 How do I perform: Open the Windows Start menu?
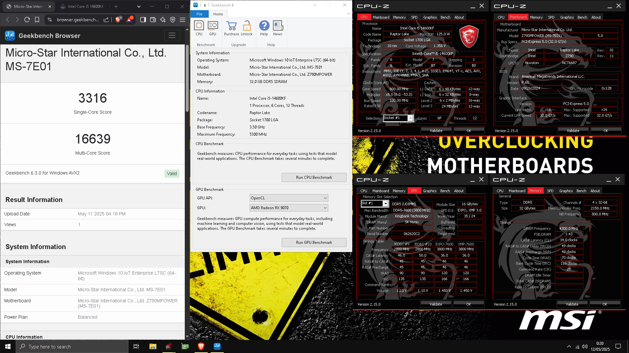tap(8, 346)
